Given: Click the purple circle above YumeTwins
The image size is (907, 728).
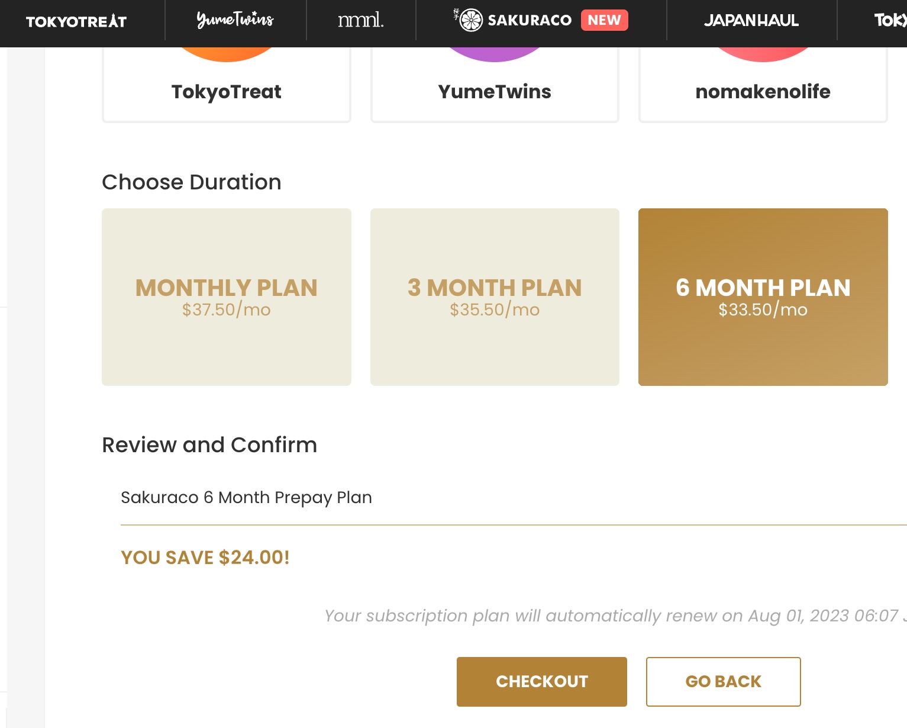Looking at the screenshot, I should coord(495,54).
